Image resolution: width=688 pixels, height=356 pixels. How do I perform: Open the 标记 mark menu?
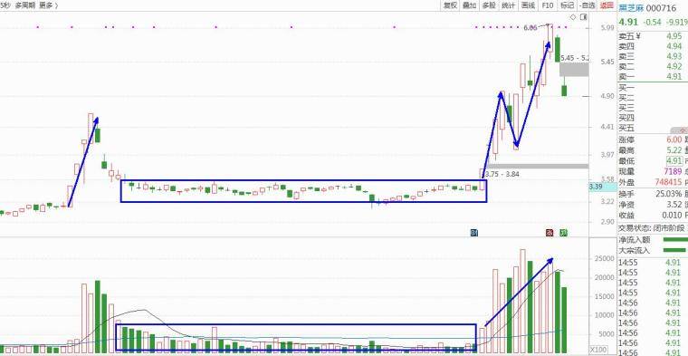(568, 5)
